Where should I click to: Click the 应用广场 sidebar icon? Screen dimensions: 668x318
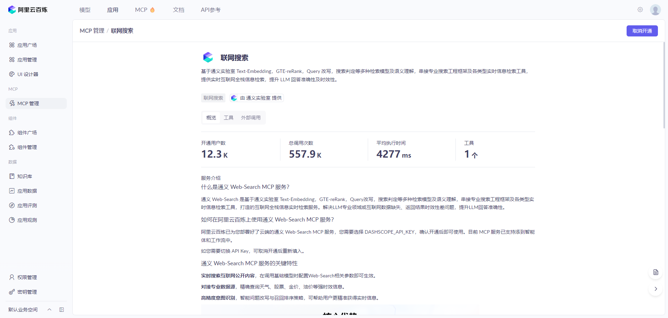tap(12, 45)
